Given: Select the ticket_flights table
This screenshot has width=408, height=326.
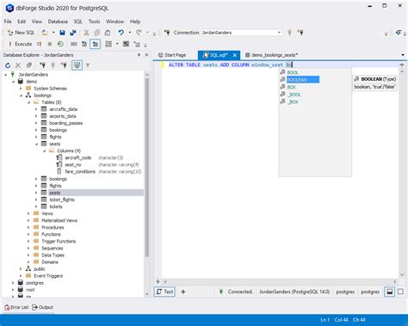Looking at the screenshot, I should click(62, 200).
